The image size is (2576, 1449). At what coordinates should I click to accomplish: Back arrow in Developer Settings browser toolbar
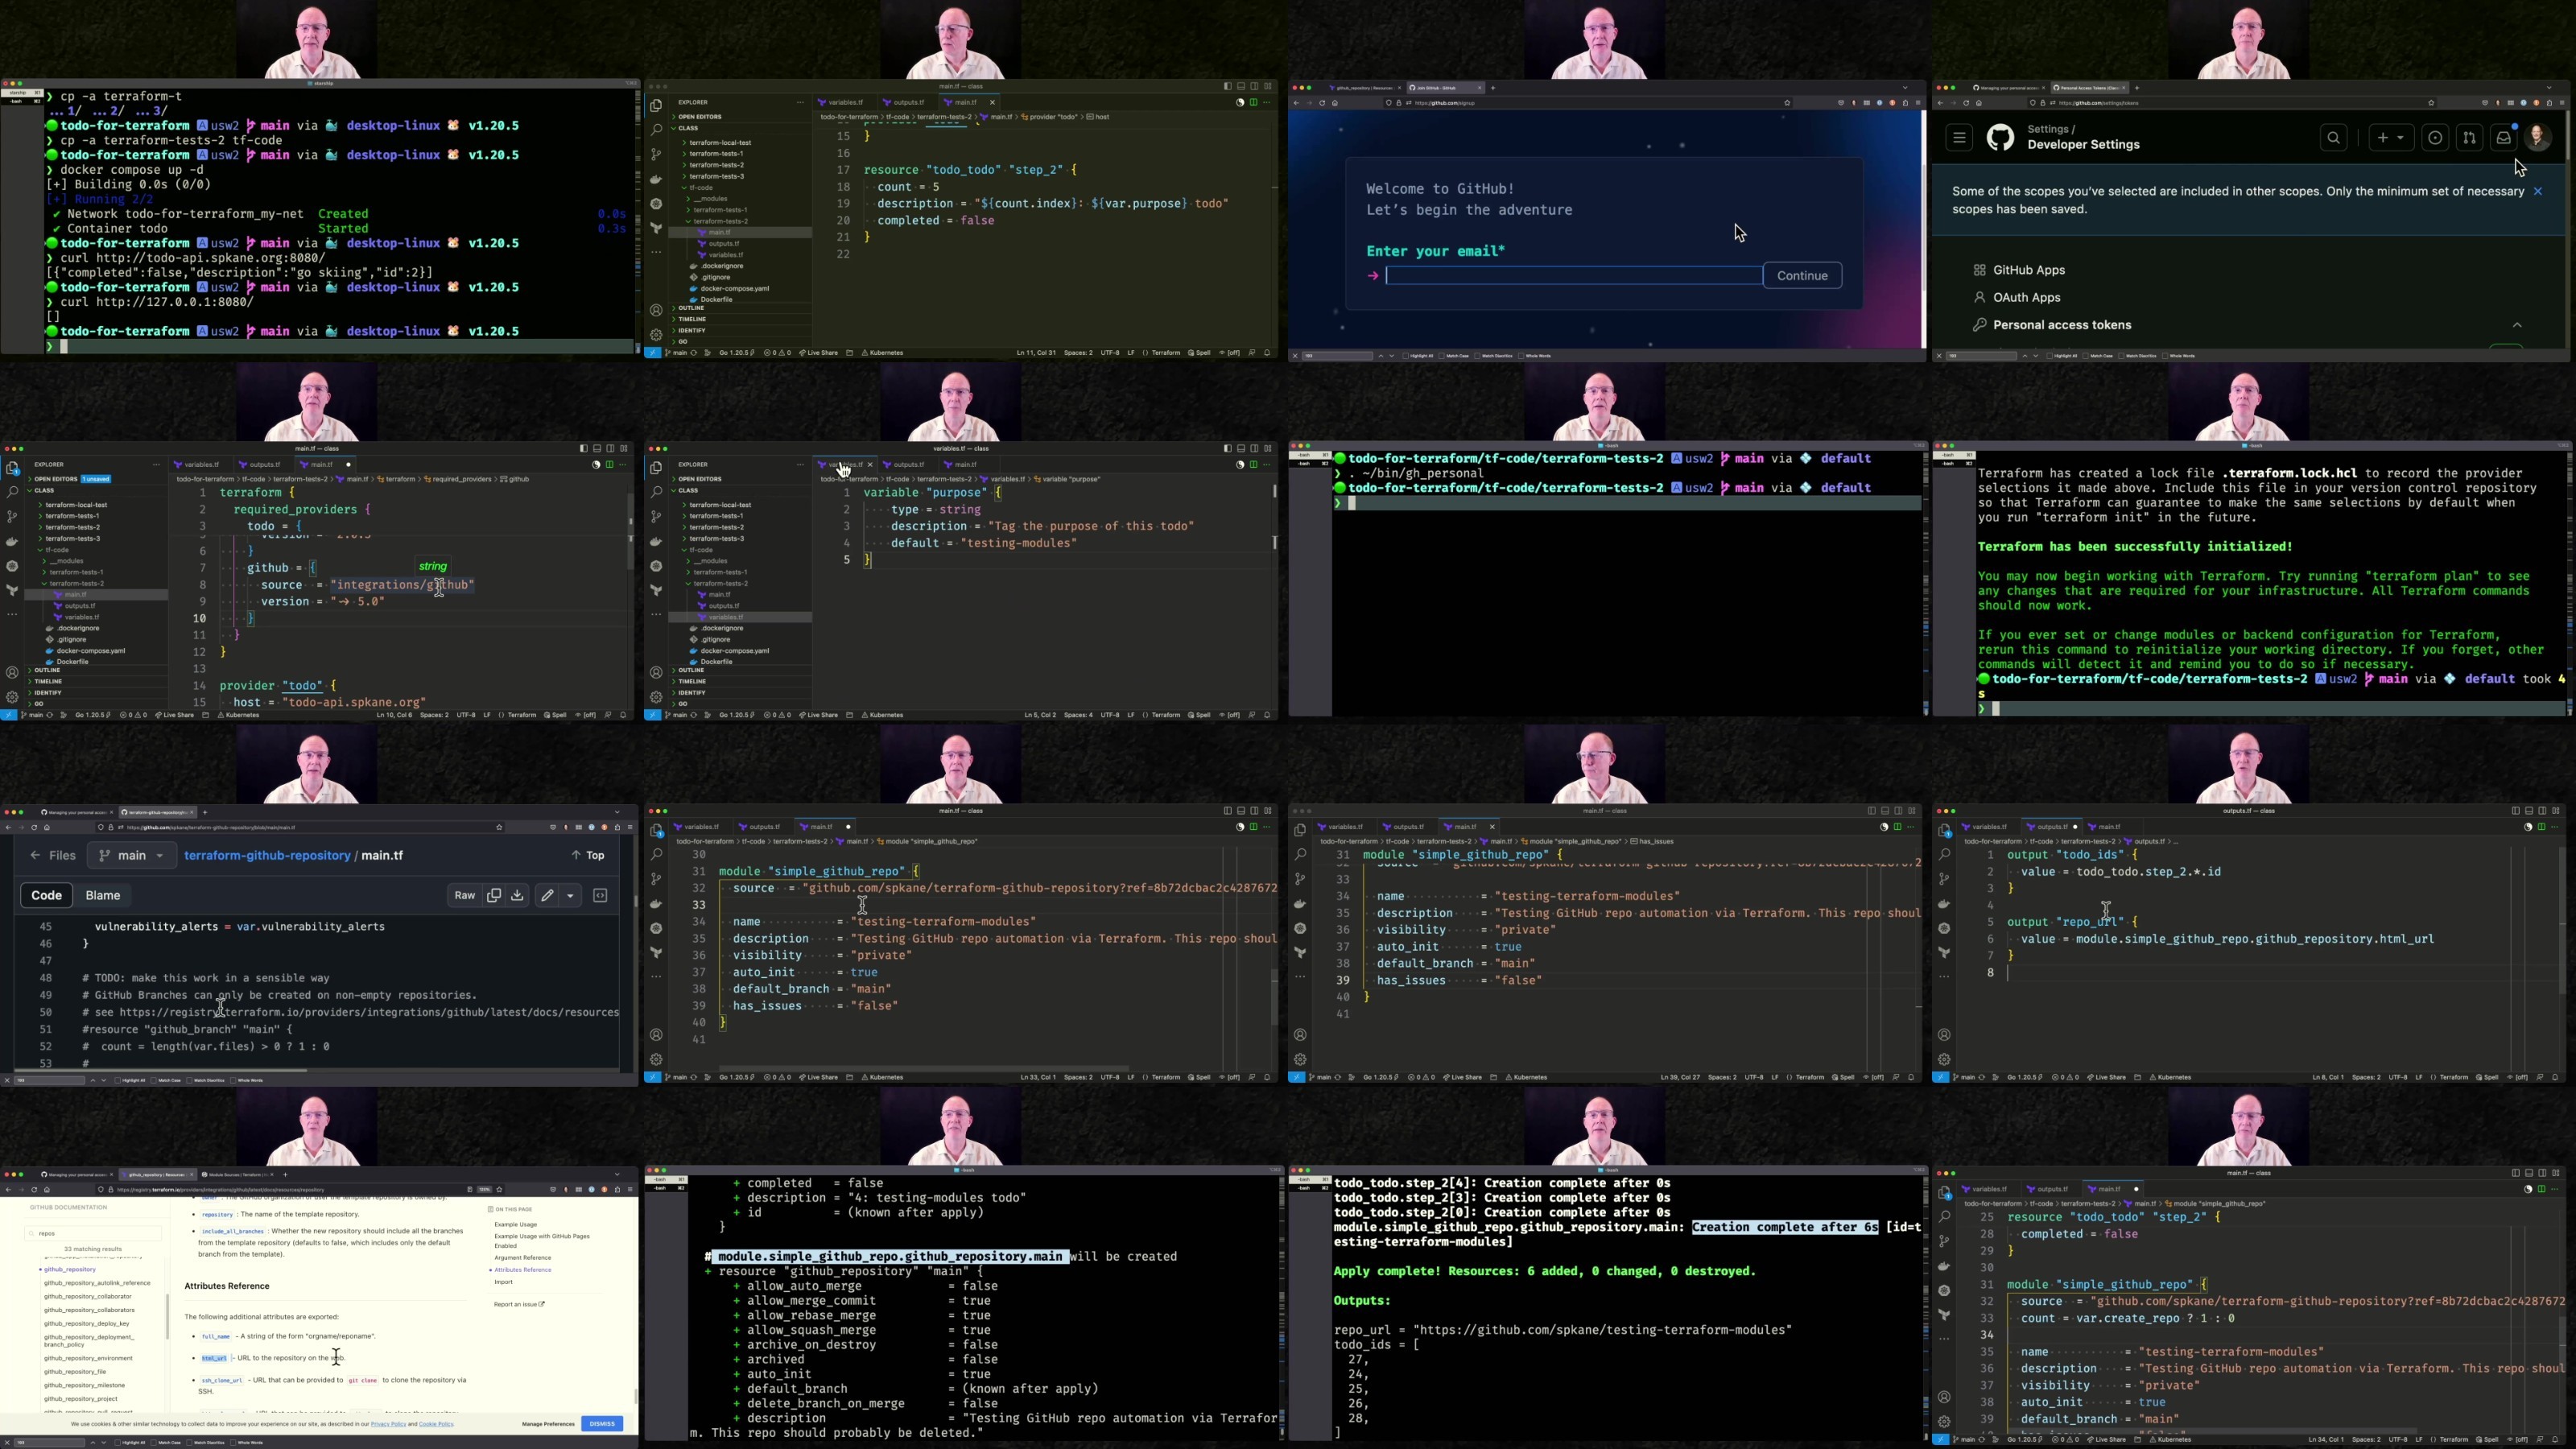(x=1940, y=103)
